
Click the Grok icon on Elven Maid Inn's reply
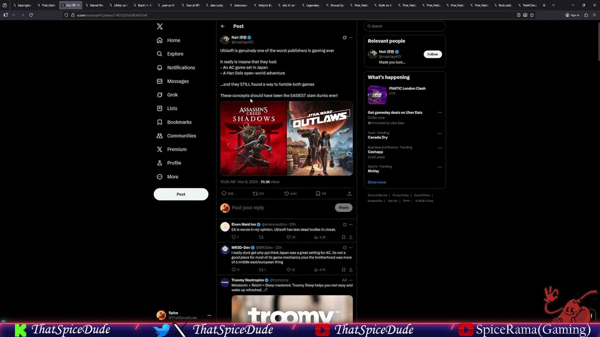click(x=345, y=225)
